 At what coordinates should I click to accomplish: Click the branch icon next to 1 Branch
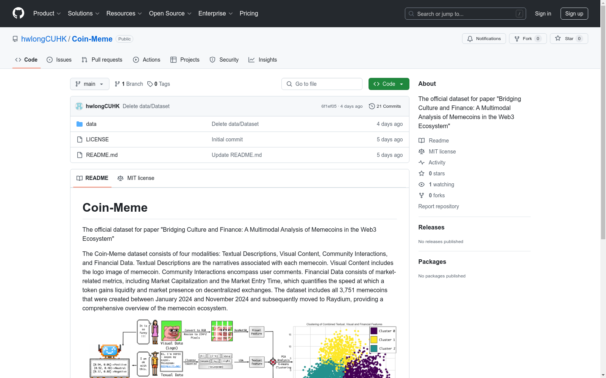click(x=117, y=84)
